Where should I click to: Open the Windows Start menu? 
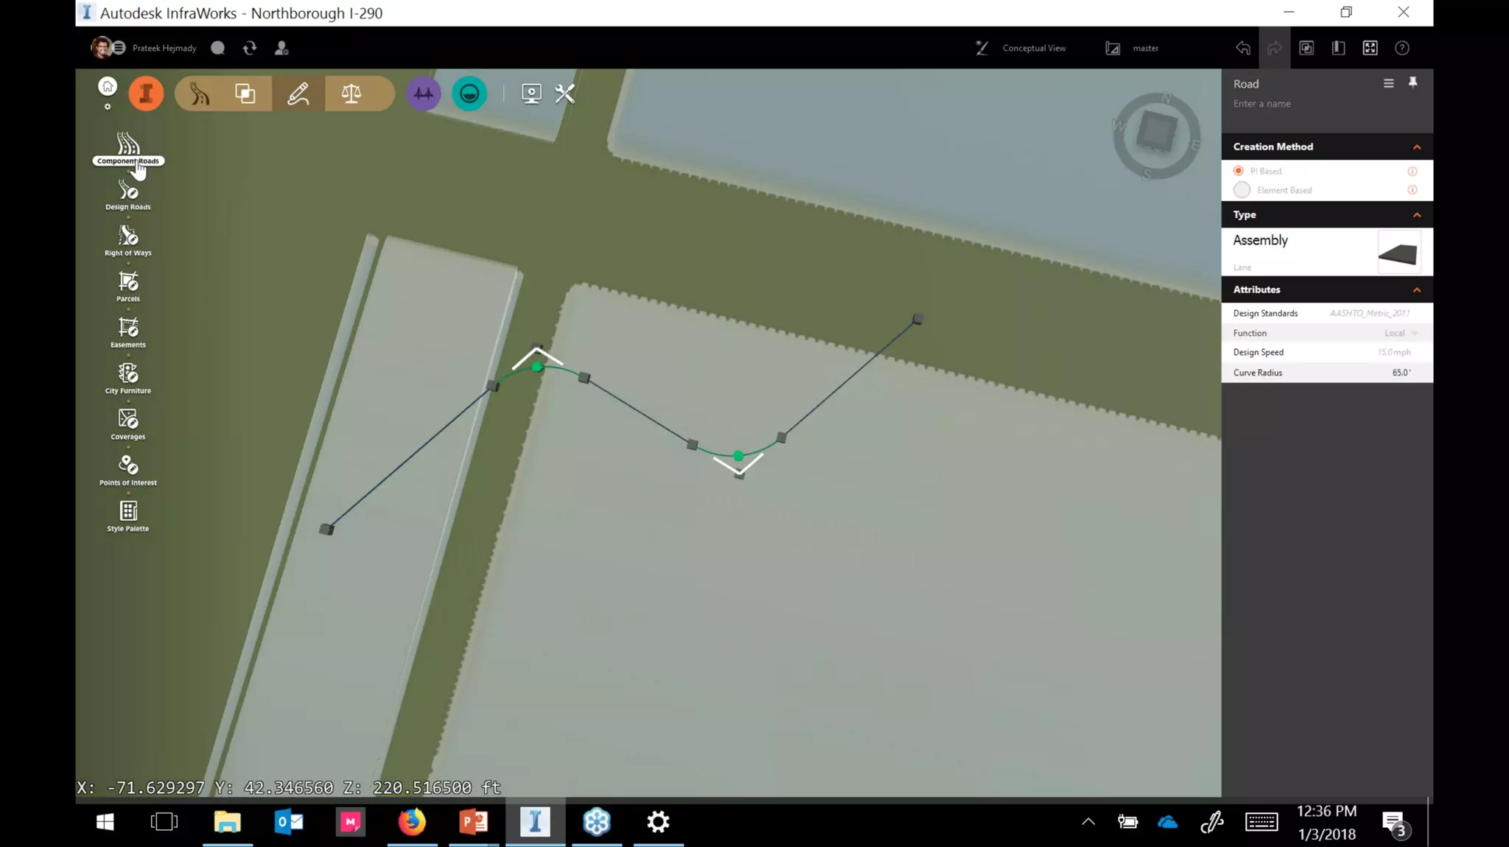pyautogui.click(x=105, y=822)
